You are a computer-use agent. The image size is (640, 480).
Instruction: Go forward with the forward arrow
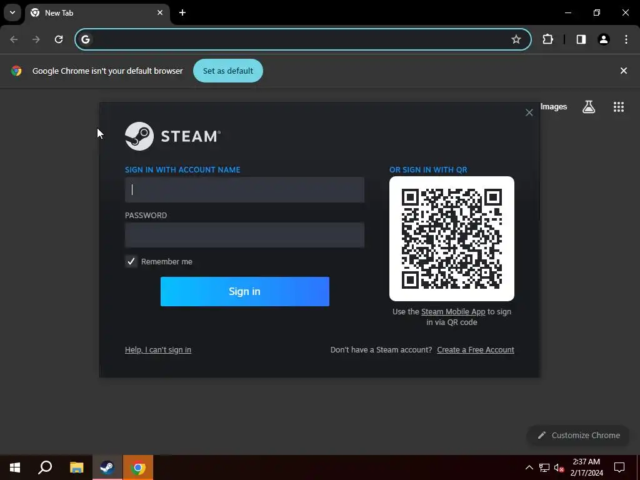(36, 39)
